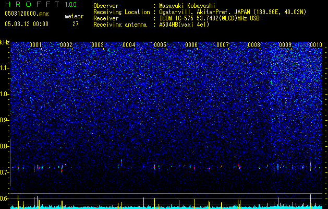Click the A504HB(yagi 4el) antenna value

[184, 25]
